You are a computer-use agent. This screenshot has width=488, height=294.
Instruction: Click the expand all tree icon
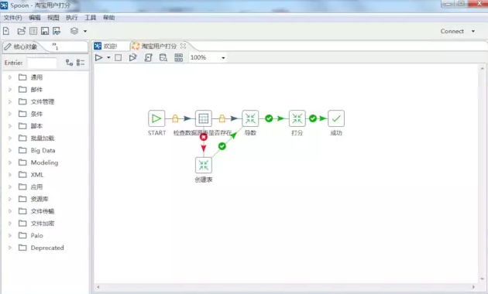69,63
